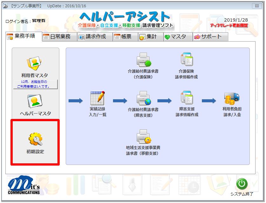This screenshot has width=266, height=203.
Task: Click the アップグレード更新履歴 link
Action: click(229, 25)
